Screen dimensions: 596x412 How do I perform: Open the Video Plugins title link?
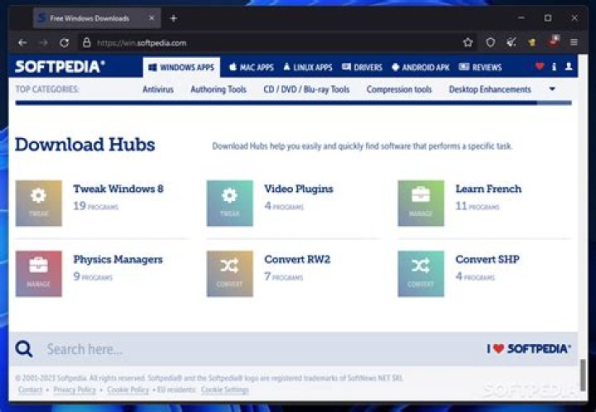(299, 189)
